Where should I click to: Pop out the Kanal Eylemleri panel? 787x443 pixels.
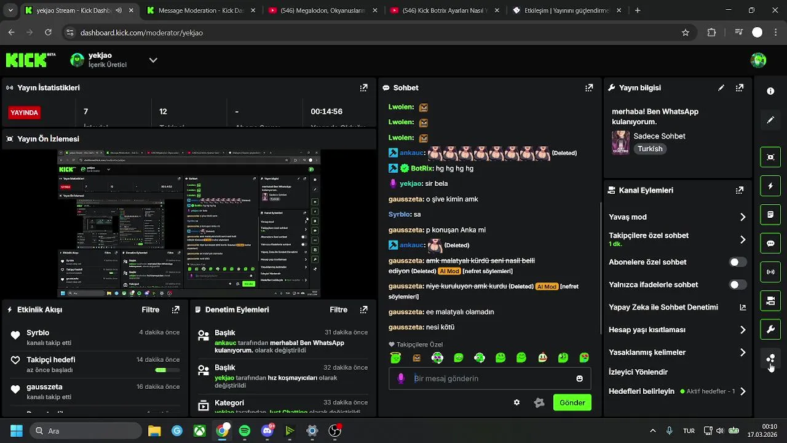(x=740, y=190)
